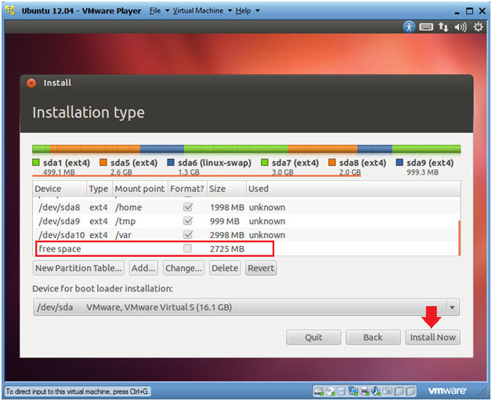Toggle Format checkbox for /dev/sda8
Viewport: 492px width, 401px height.
pyautogui.click(x=188, y=207)
